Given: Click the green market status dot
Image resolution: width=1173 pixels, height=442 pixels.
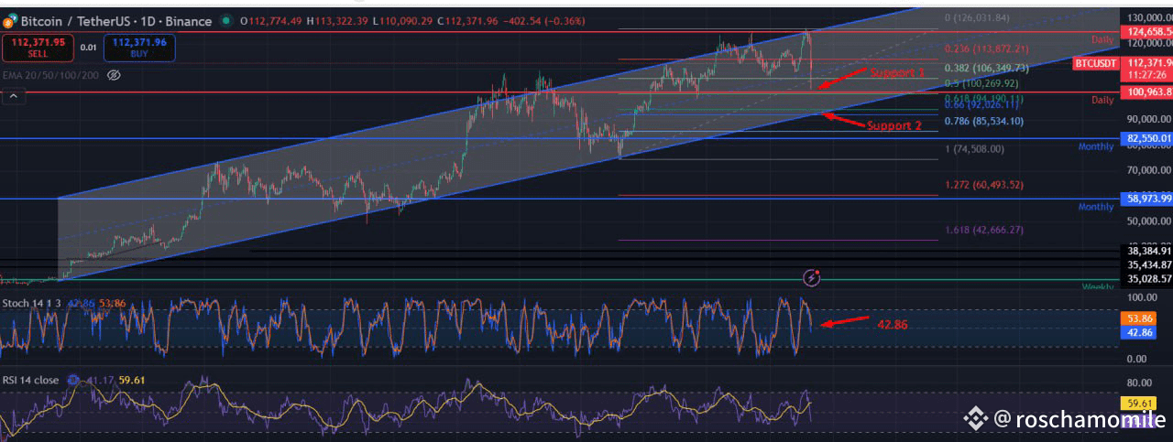Looking at the screenshot, I should (225, 21).
